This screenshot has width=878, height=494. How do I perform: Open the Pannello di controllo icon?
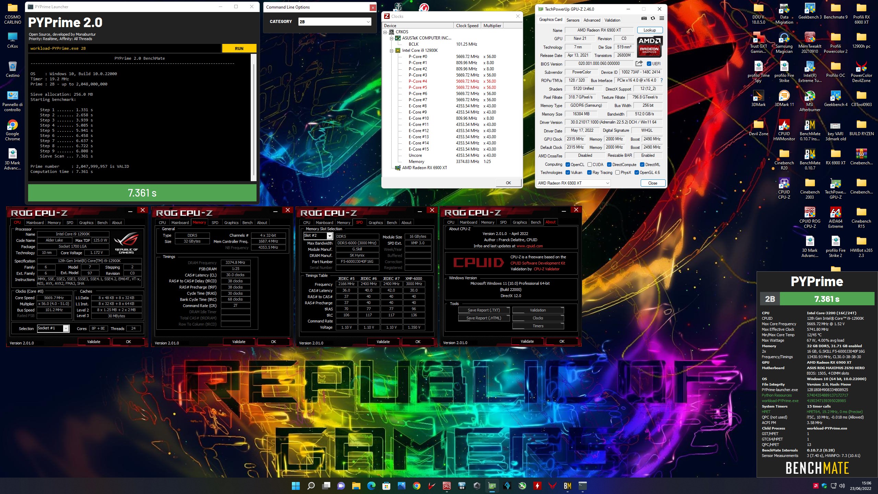pyautogui.click(x=12, y=101)
